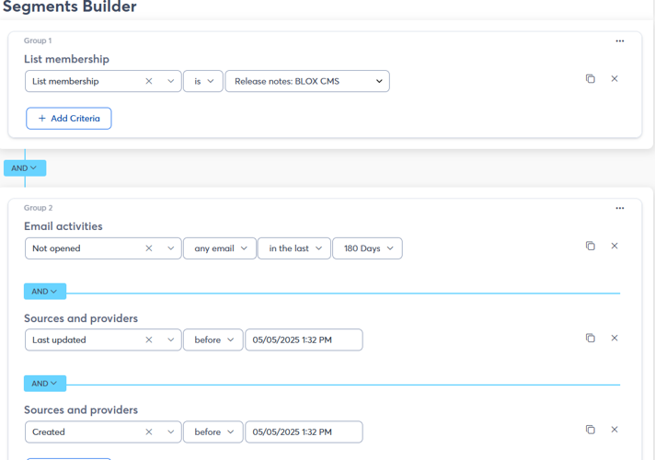This screenshot has width=655, height=460.
Task: Expand the 180 Days dropdown
Action: 367,248
